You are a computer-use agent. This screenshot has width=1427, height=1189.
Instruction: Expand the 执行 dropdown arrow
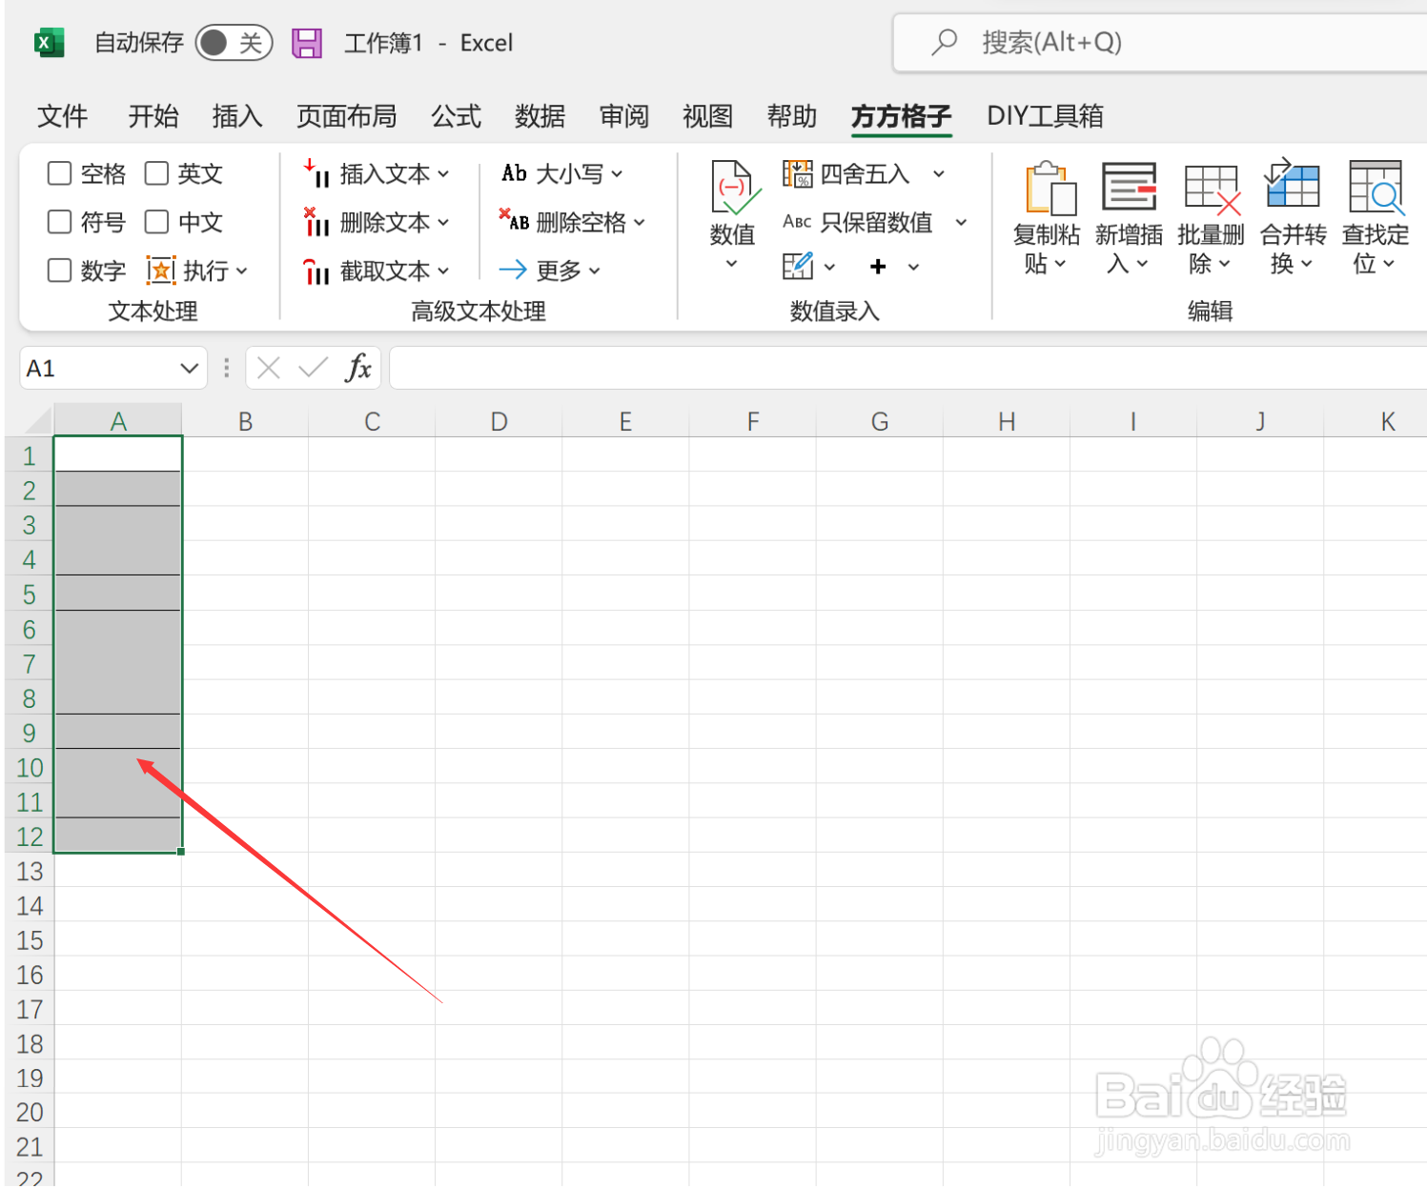click(x=241, y=272)
